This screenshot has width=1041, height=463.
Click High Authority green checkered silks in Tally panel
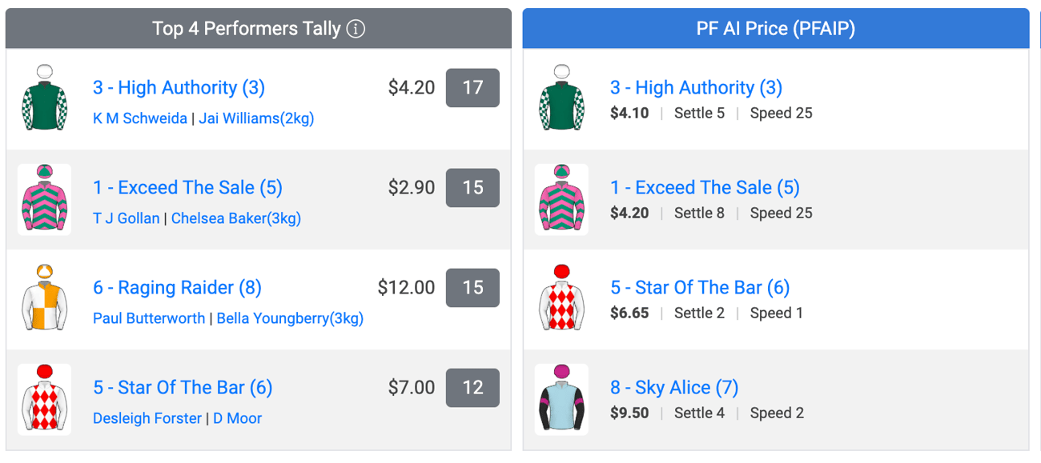pos(44,98)
